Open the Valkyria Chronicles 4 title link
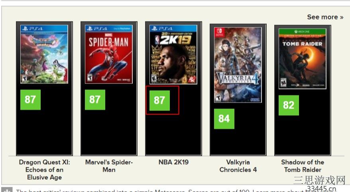Viewport: 350px width, 192px height. 238,166
